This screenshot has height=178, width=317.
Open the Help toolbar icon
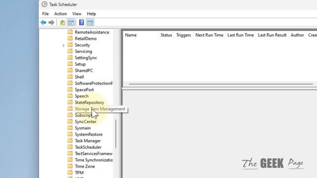point(81,22)
